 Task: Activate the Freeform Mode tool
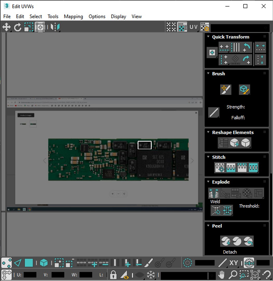click(40, 27)
